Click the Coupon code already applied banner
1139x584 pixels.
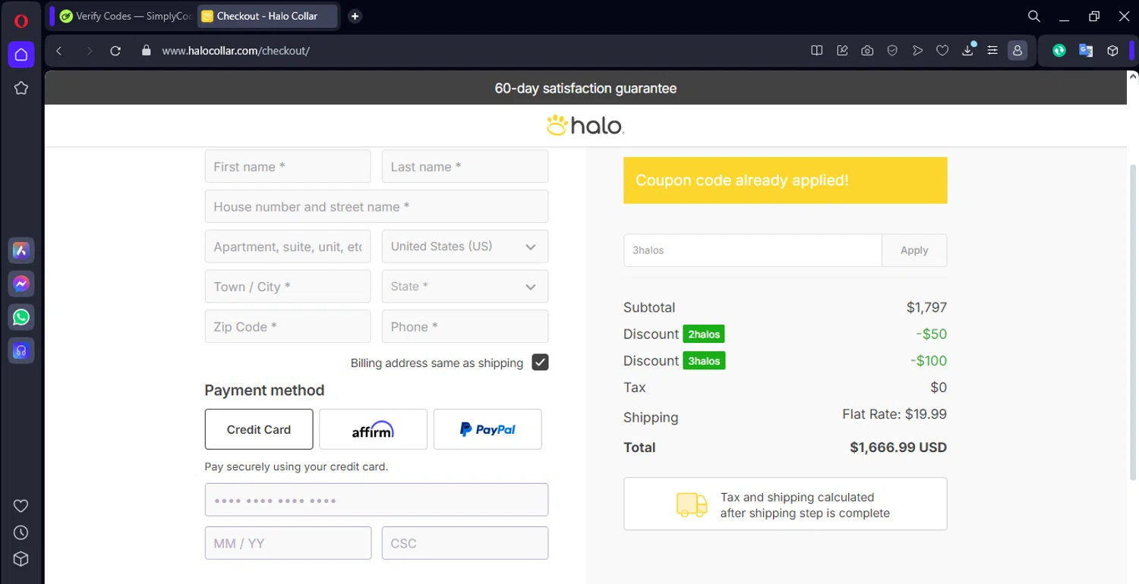click(785, 181)
